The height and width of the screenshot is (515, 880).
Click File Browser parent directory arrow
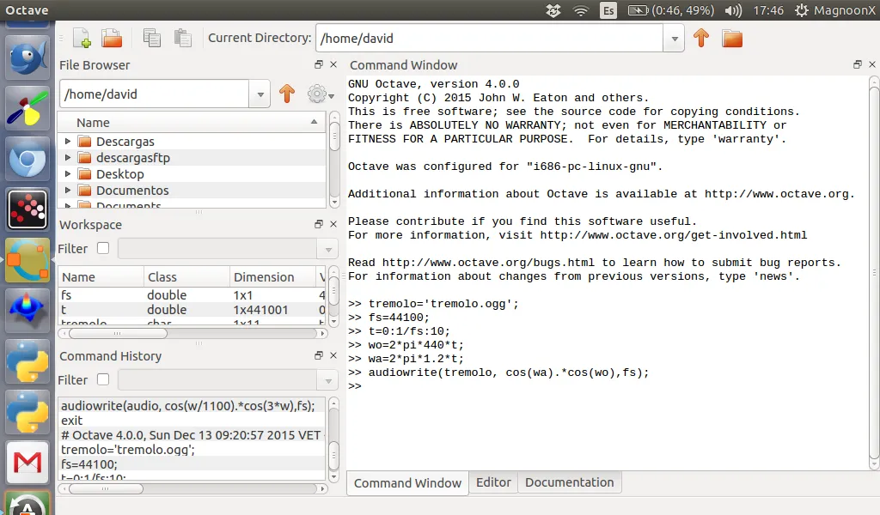pyautogui.click(x=287, y=94)
